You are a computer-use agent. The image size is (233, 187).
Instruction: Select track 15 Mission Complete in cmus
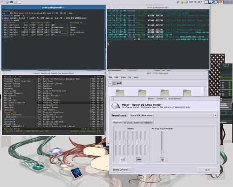pos(71,112)
